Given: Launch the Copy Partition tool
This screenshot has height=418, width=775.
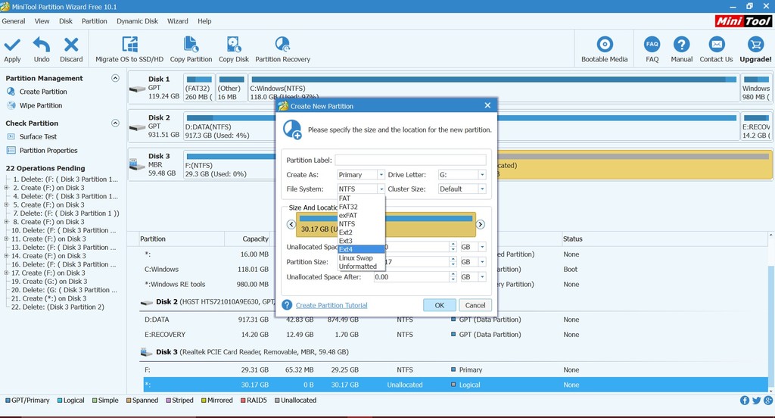Looking at the screenshot, I should point(191,45).
